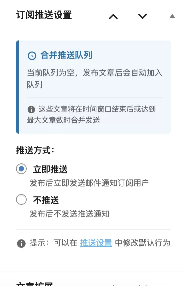Click the 订阅推送设置 panel title

[x=44, y=15]
